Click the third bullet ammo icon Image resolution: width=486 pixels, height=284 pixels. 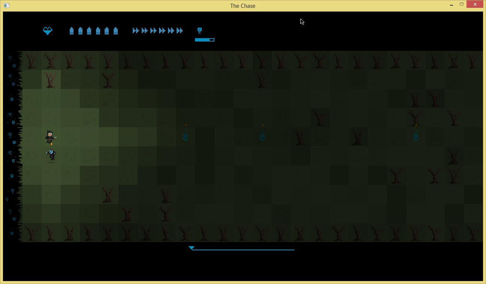coord(89,31)
